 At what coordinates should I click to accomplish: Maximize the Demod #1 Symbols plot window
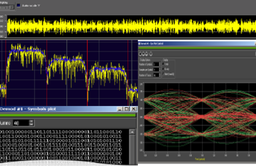tap(127, 109)
